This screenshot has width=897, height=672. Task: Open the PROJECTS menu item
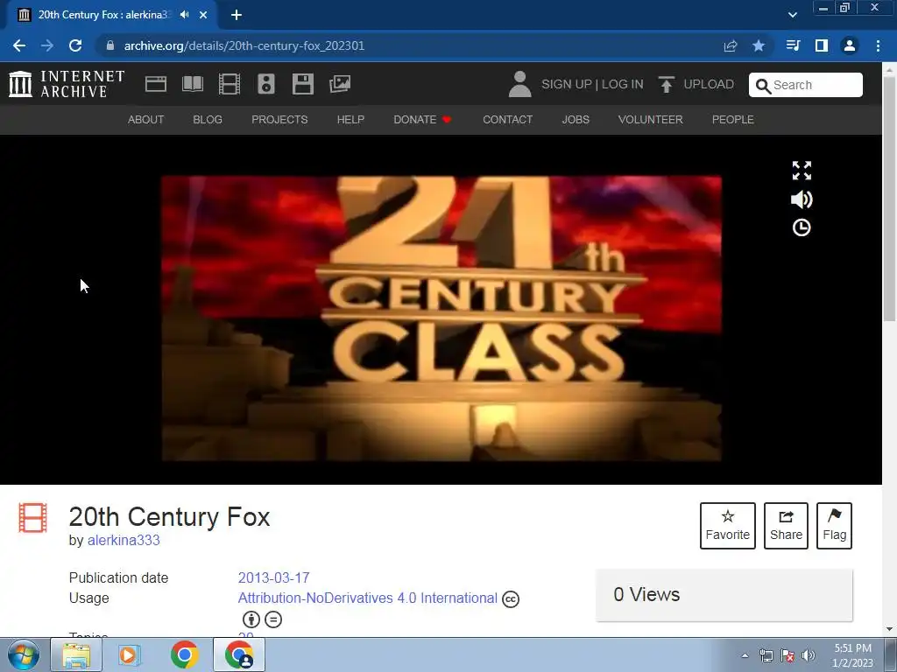tap(279, 119)
